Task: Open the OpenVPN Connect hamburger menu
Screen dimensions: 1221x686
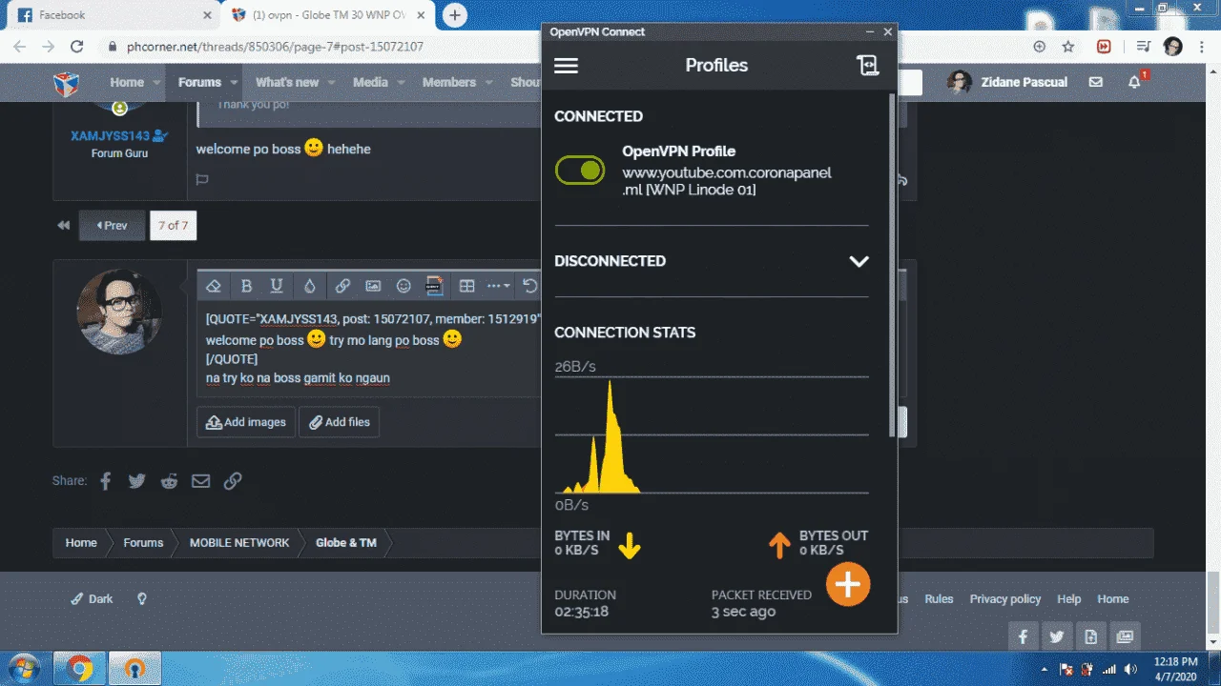Action: click(x=566, y=66)
